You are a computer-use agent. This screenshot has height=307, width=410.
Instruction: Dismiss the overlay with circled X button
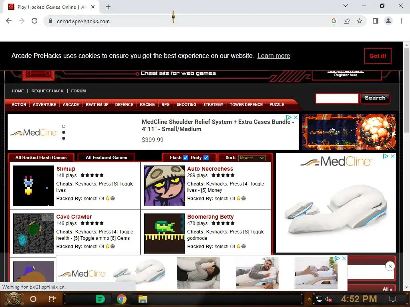coord(390,266)
